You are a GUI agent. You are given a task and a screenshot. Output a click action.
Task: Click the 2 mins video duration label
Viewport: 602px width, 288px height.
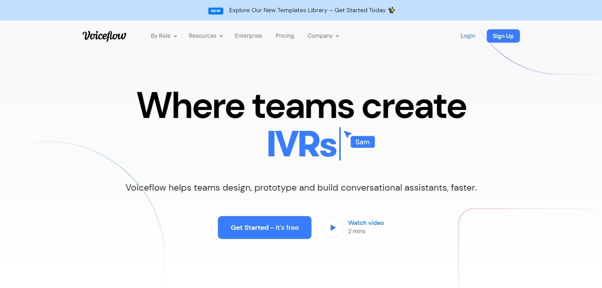(357, 231)
